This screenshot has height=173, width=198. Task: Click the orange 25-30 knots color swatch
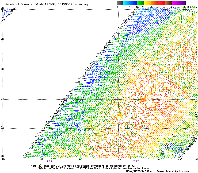coord(155,3)
